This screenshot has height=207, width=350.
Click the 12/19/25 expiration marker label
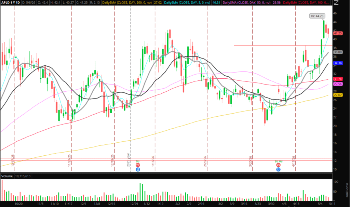[112, 160]
